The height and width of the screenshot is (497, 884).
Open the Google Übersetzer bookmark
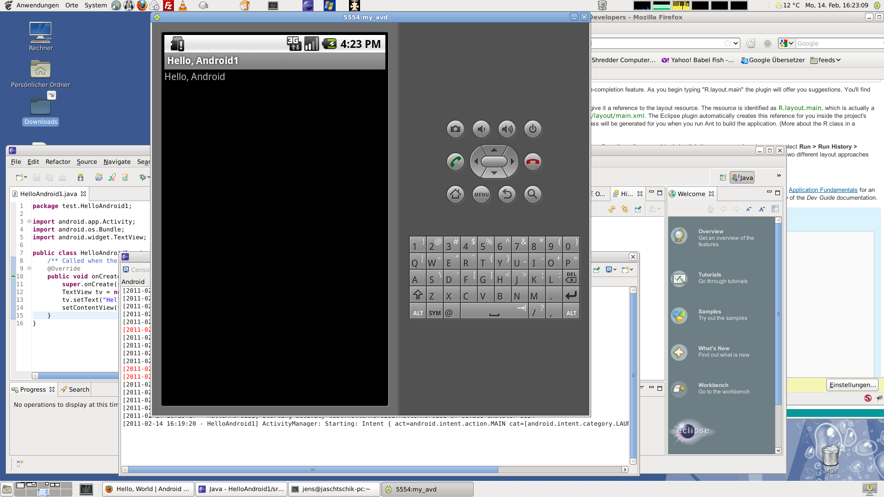(773, 60)
